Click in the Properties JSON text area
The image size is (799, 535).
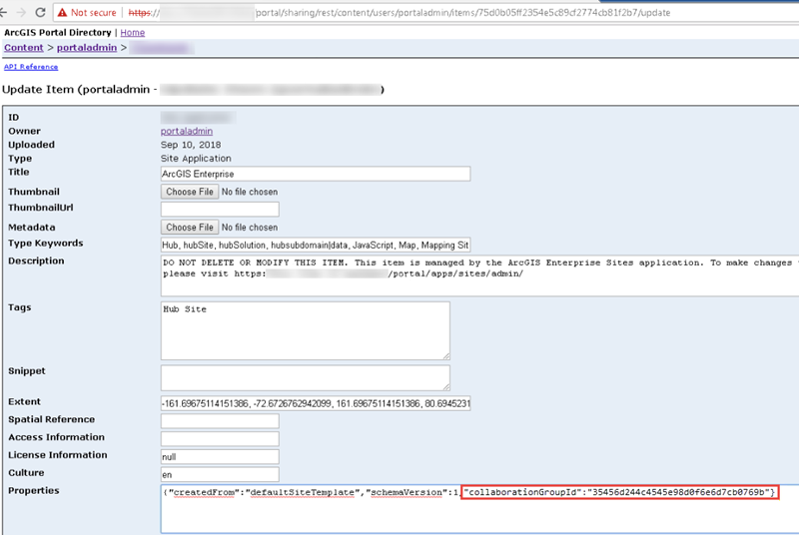coord(479,509)
